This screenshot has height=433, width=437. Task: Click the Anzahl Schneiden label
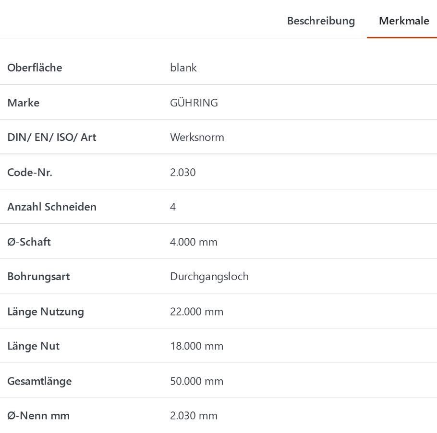point(52,207)
